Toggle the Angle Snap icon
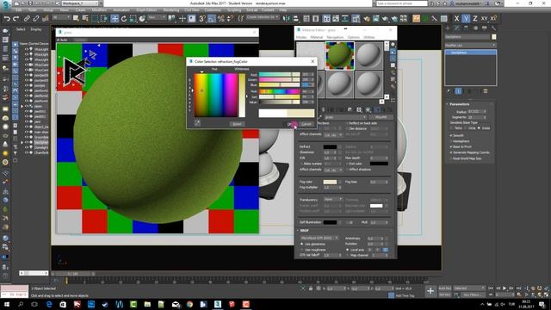Viewport: 551px width, 310px height. tap(211, 19)
